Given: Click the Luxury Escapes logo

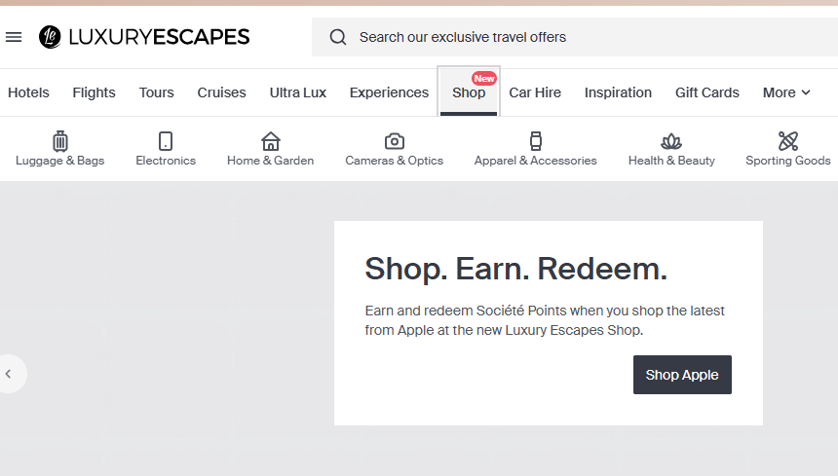Looking at the screenshot, I should coord(144,37).
